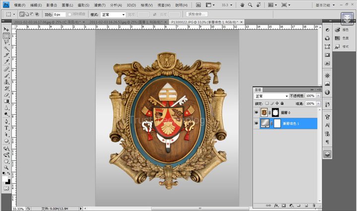Choose Add to selection mode button

27,14
